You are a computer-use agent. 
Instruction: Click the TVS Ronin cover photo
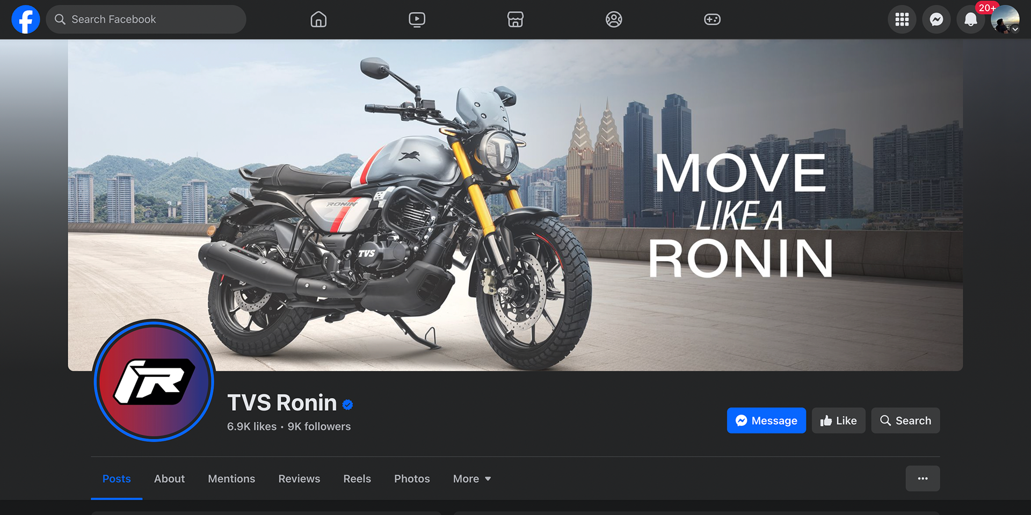[515, 205]
